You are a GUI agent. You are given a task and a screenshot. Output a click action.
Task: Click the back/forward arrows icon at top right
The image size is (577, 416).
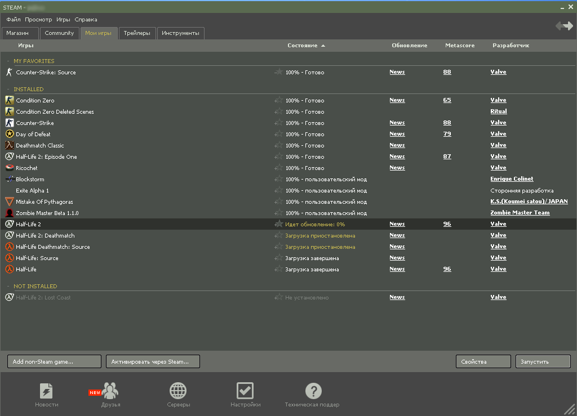pos(564,26)
